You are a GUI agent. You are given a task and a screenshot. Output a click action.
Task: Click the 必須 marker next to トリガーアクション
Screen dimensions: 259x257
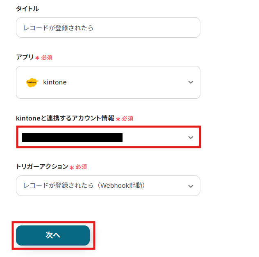point(81,167)
